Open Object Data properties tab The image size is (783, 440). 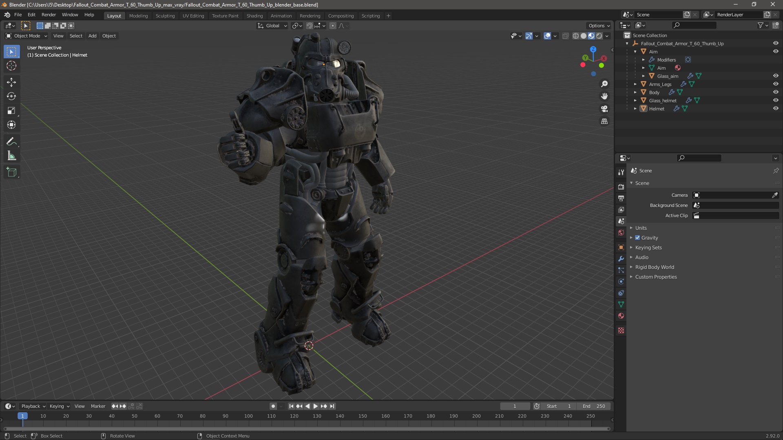point(621,304)
